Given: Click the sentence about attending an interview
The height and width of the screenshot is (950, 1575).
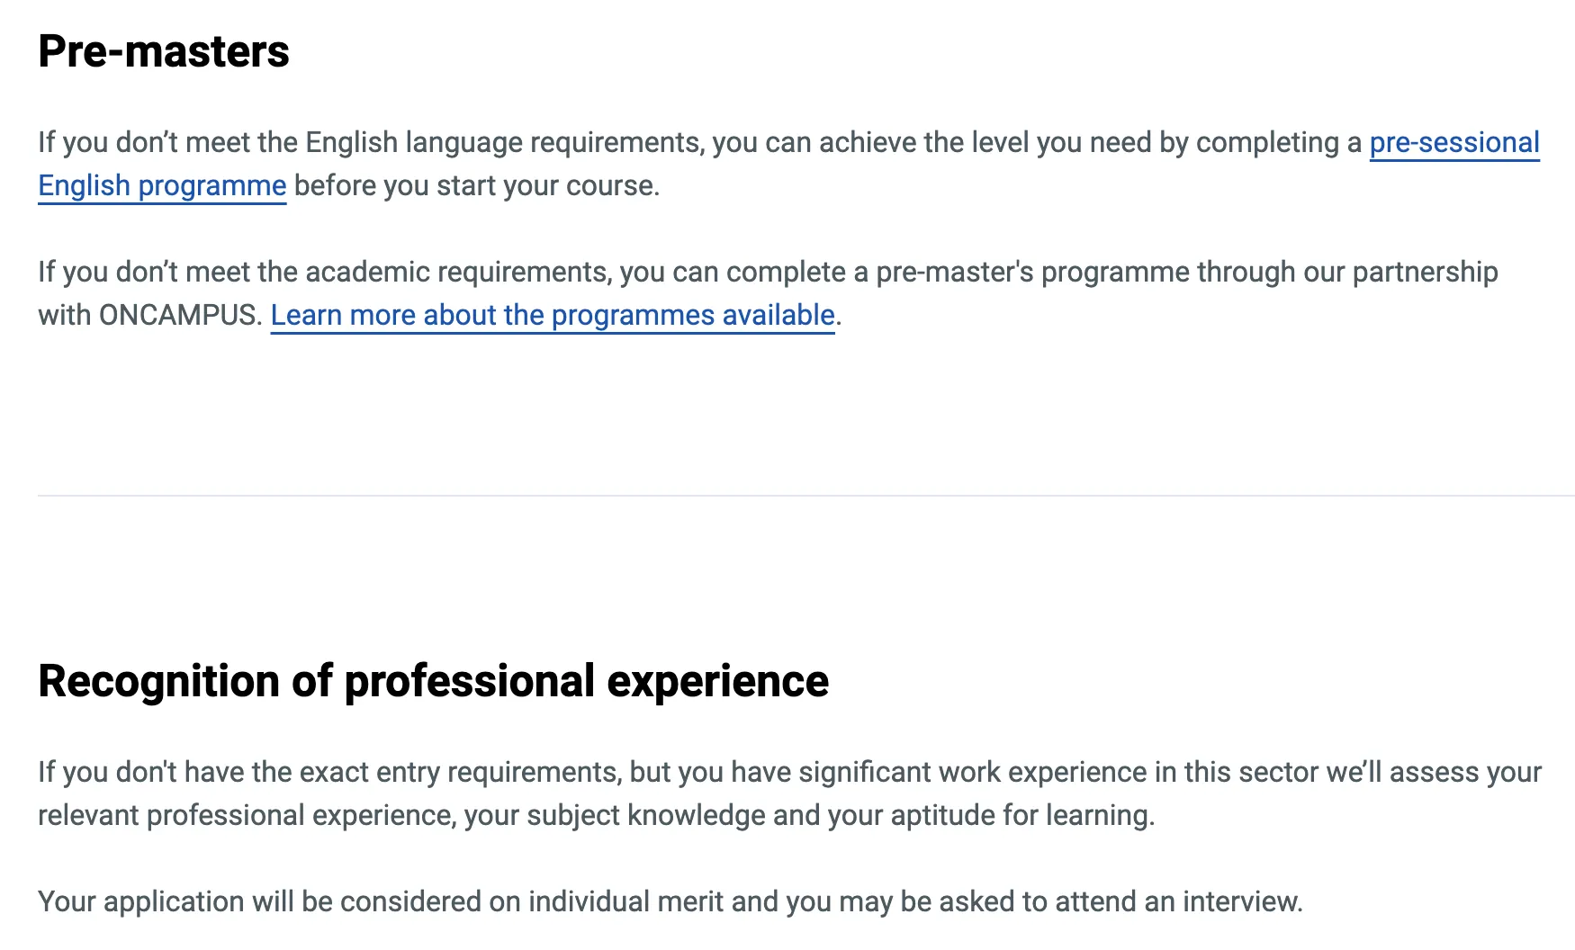Looking at the screenshot, I should click(670, 902).
